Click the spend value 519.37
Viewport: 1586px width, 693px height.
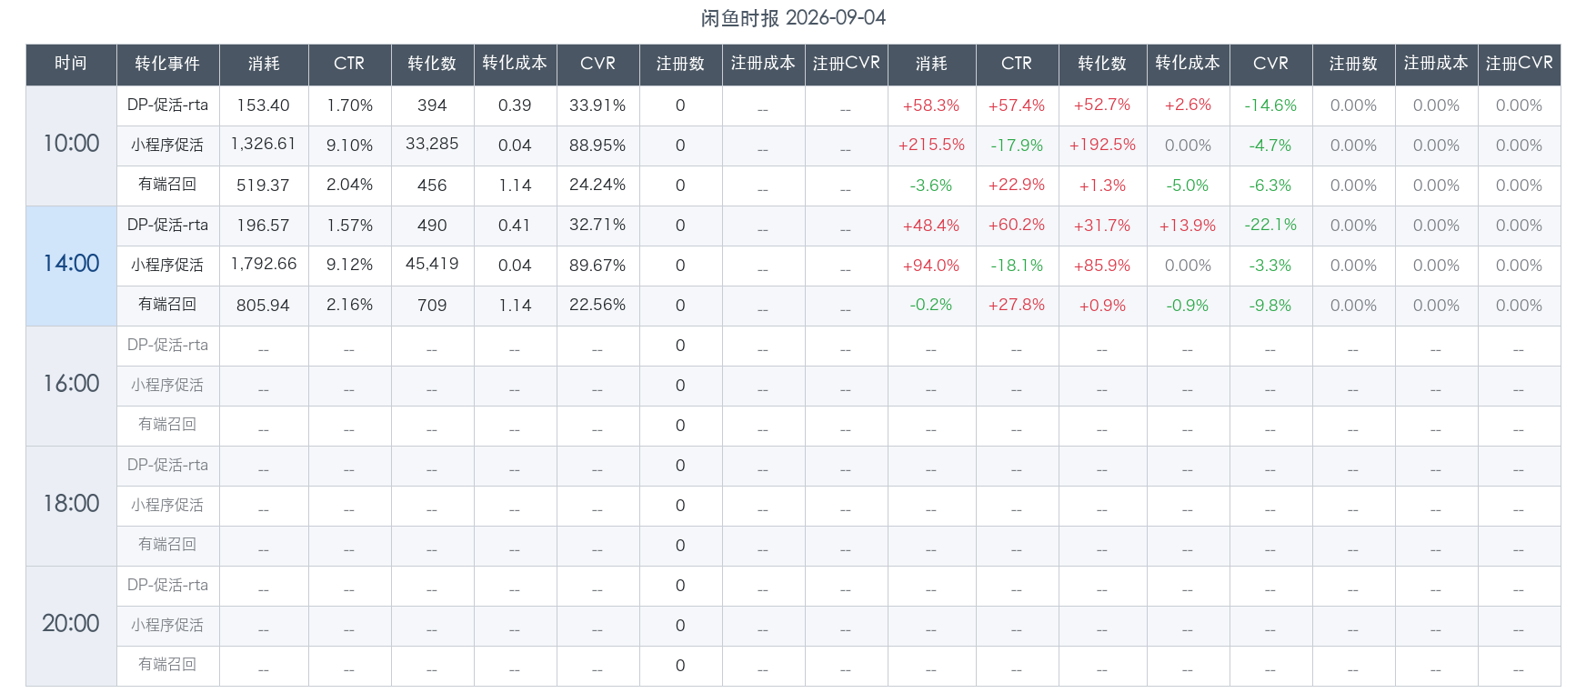click(264, 186)
